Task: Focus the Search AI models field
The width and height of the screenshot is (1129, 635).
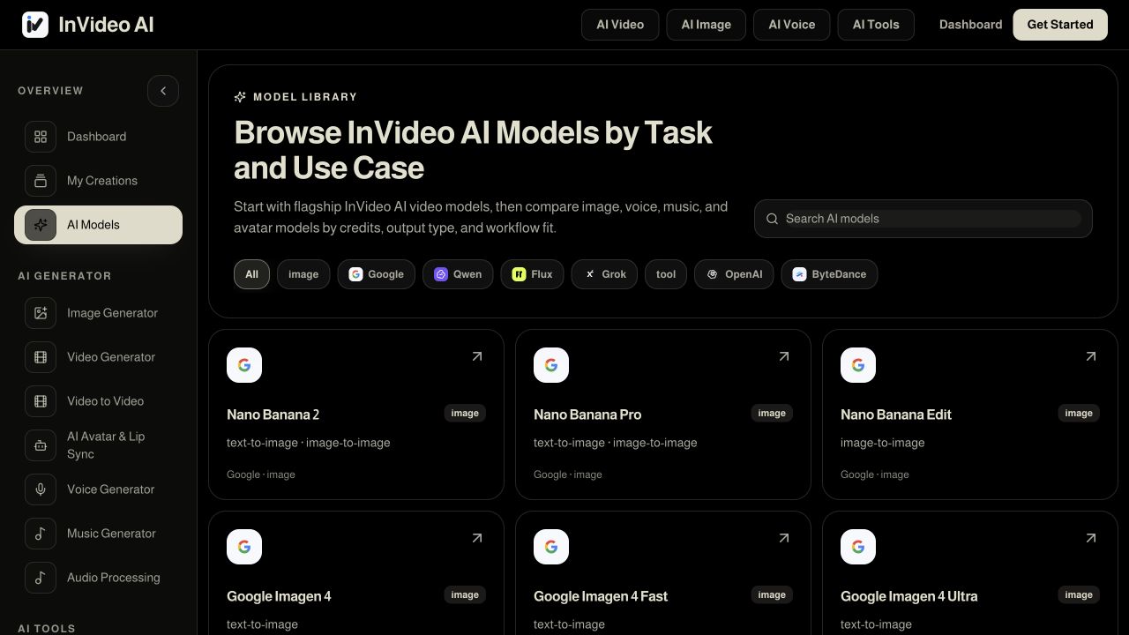Action: point(923,219)
